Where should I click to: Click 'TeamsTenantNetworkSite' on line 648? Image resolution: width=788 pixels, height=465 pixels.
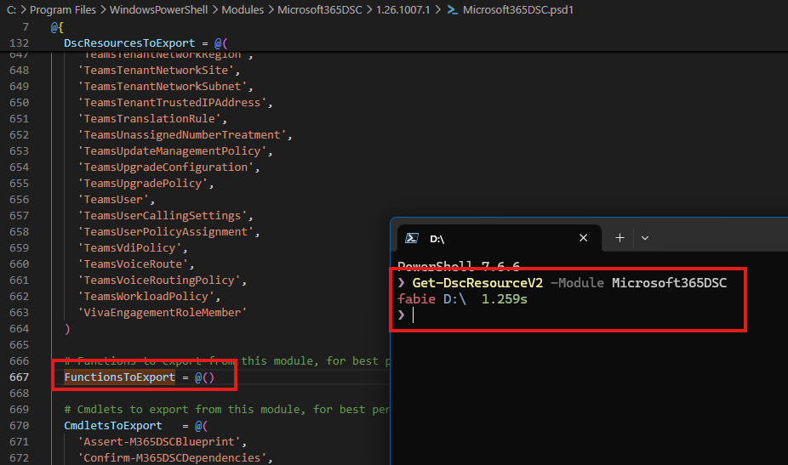156,71
